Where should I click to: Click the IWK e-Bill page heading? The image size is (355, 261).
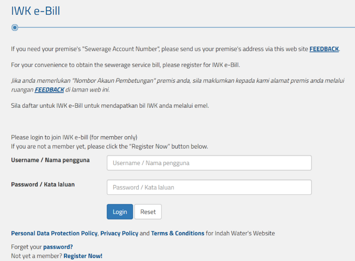pos(35,11)
